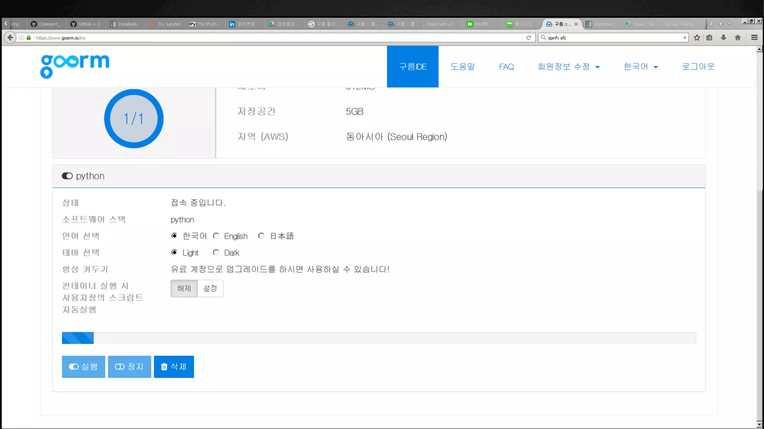Select English language radio button
The width and height of the screenshot is (764, 429).
coord(216,236)
